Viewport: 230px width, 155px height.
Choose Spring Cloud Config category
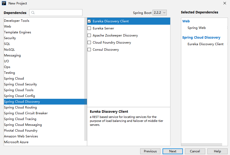(x=44, y=96)
